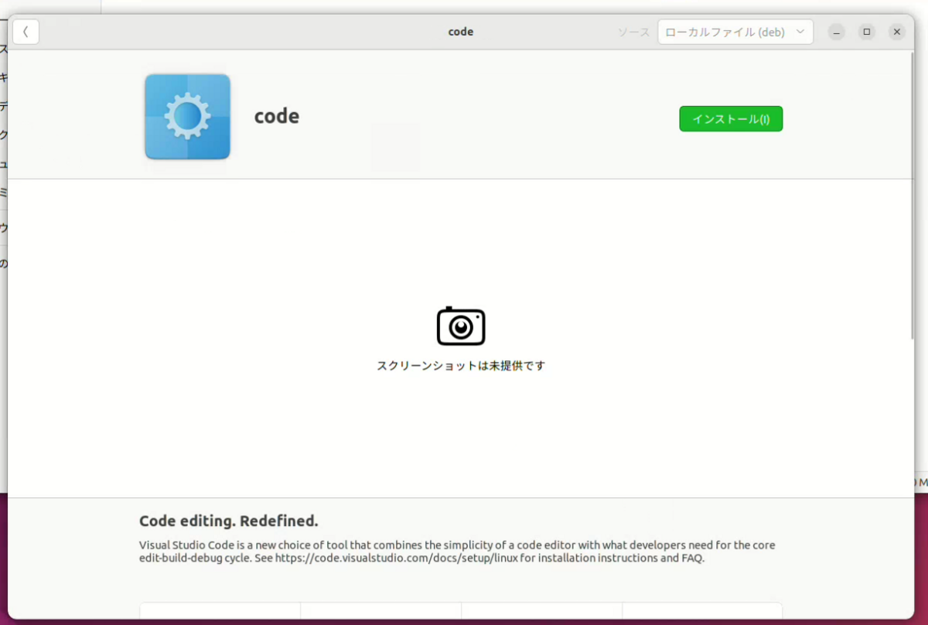
Task: Click the code app name heading
Action: pyautogui.click(x=277, y=117)
